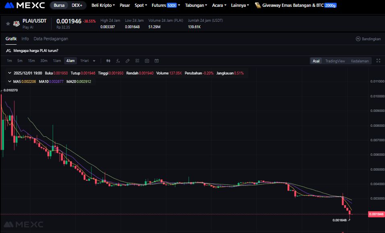Take a chart snapshot with camera icon
385x233 pixels.
click(x=147, y=61)
